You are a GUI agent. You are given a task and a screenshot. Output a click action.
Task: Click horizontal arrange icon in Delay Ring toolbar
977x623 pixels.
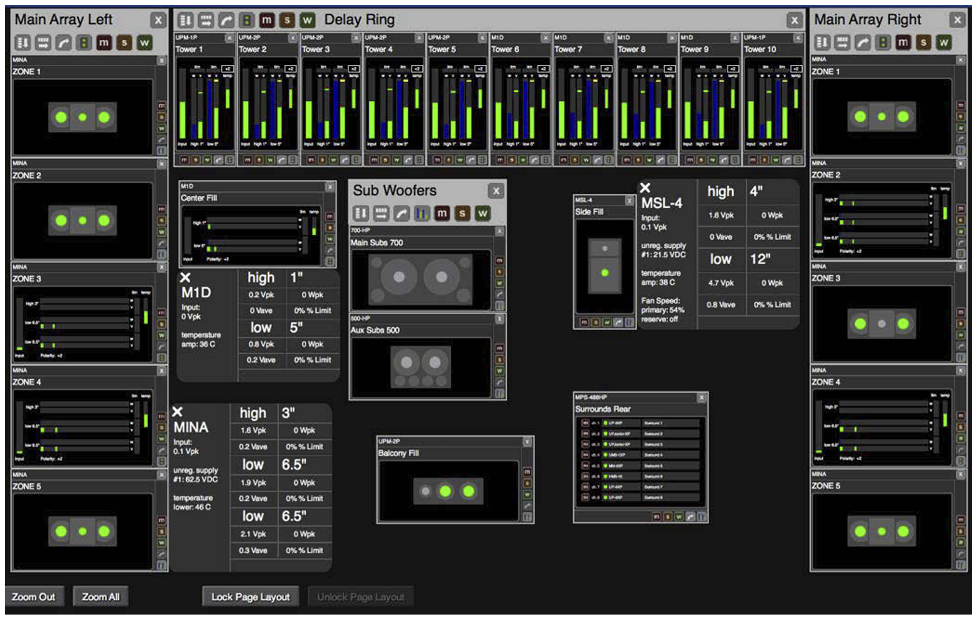click(x=206, y=20)
